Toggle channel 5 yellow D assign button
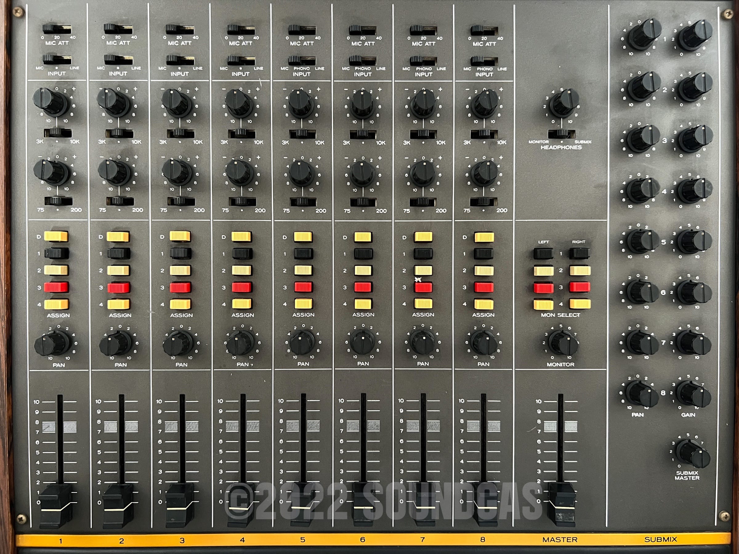 [303, 237]
